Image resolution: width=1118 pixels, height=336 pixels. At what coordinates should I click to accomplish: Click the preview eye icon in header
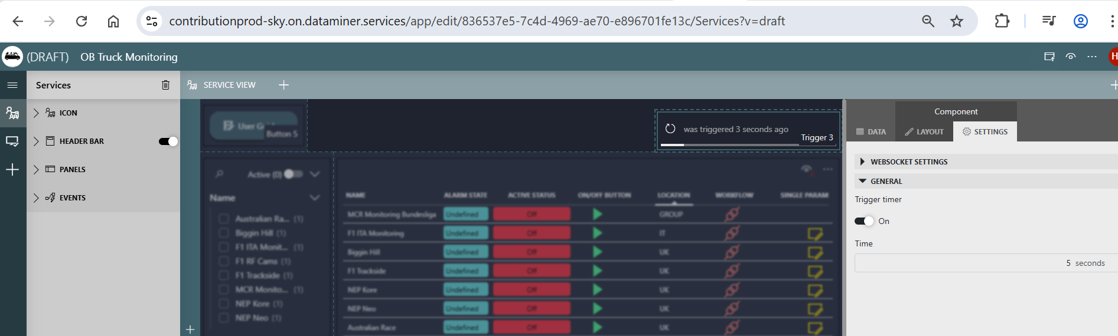(1070, 57)
